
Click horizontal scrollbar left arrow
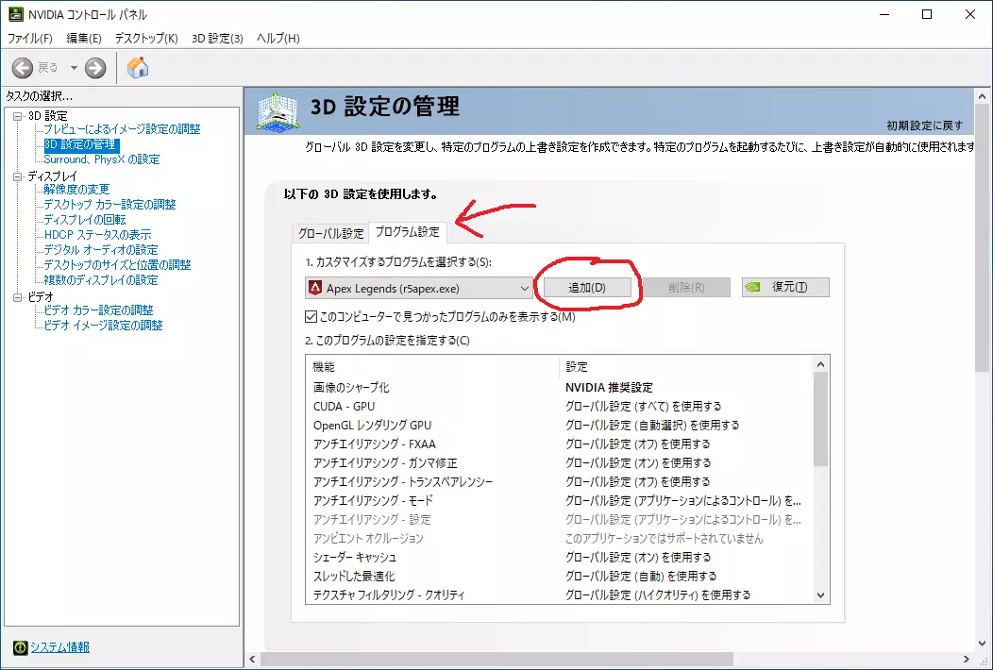click(253, 660)
